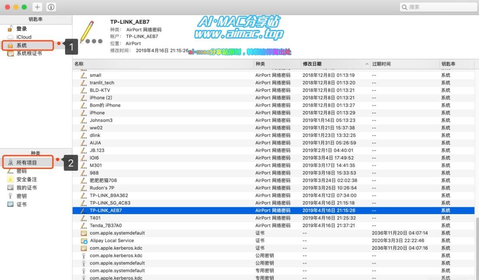This screenshot has width=479, height=280.
Task: Click the pencil icon on the T401 row
Action: point(83,218)
